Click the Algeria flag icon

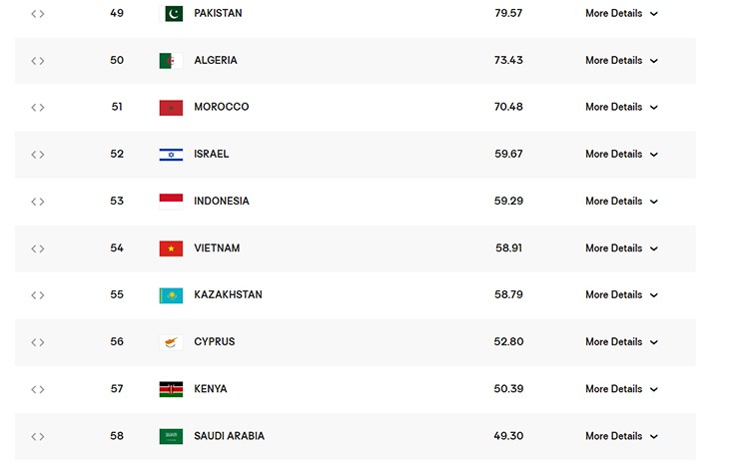pyautogui.click(x=171, y=61)
